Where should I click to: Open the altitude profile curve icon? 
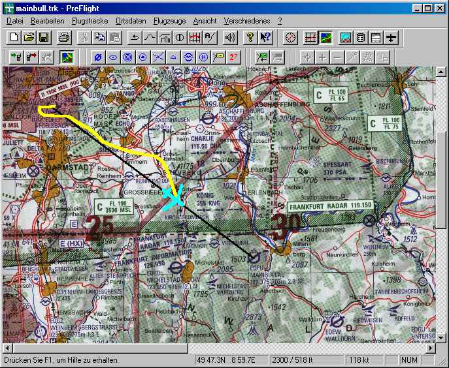point(150,37)
